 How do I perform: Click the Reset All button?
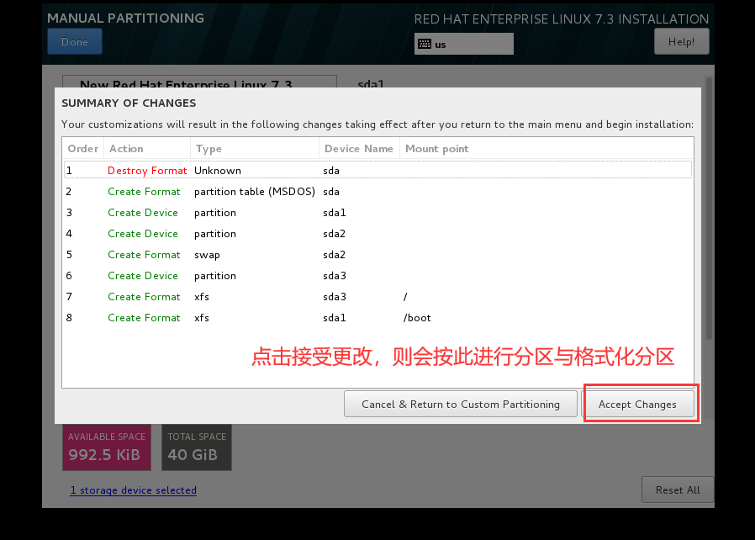(678, 490)
